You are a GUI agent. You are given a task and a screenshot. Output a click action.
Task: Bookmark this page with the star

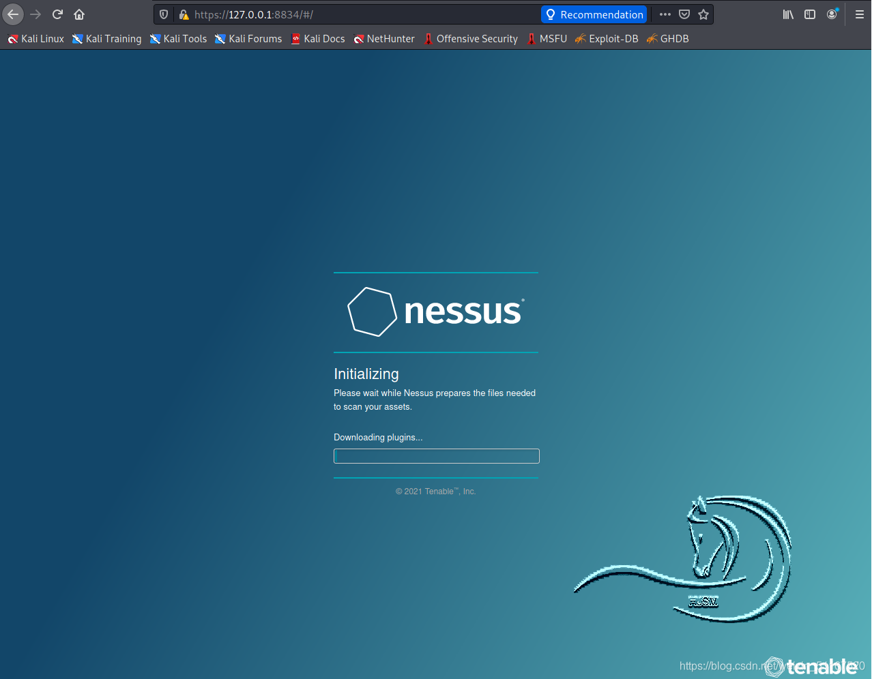(703, 14)
